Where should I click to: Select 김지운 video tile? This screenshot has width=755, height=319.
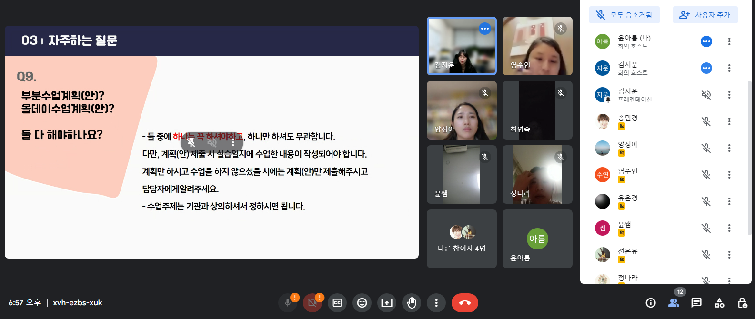click(x=462, y=46)
